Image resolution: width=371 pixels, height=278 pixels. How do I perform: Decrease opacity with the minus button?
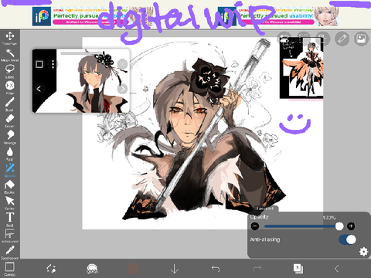(255, 226)
